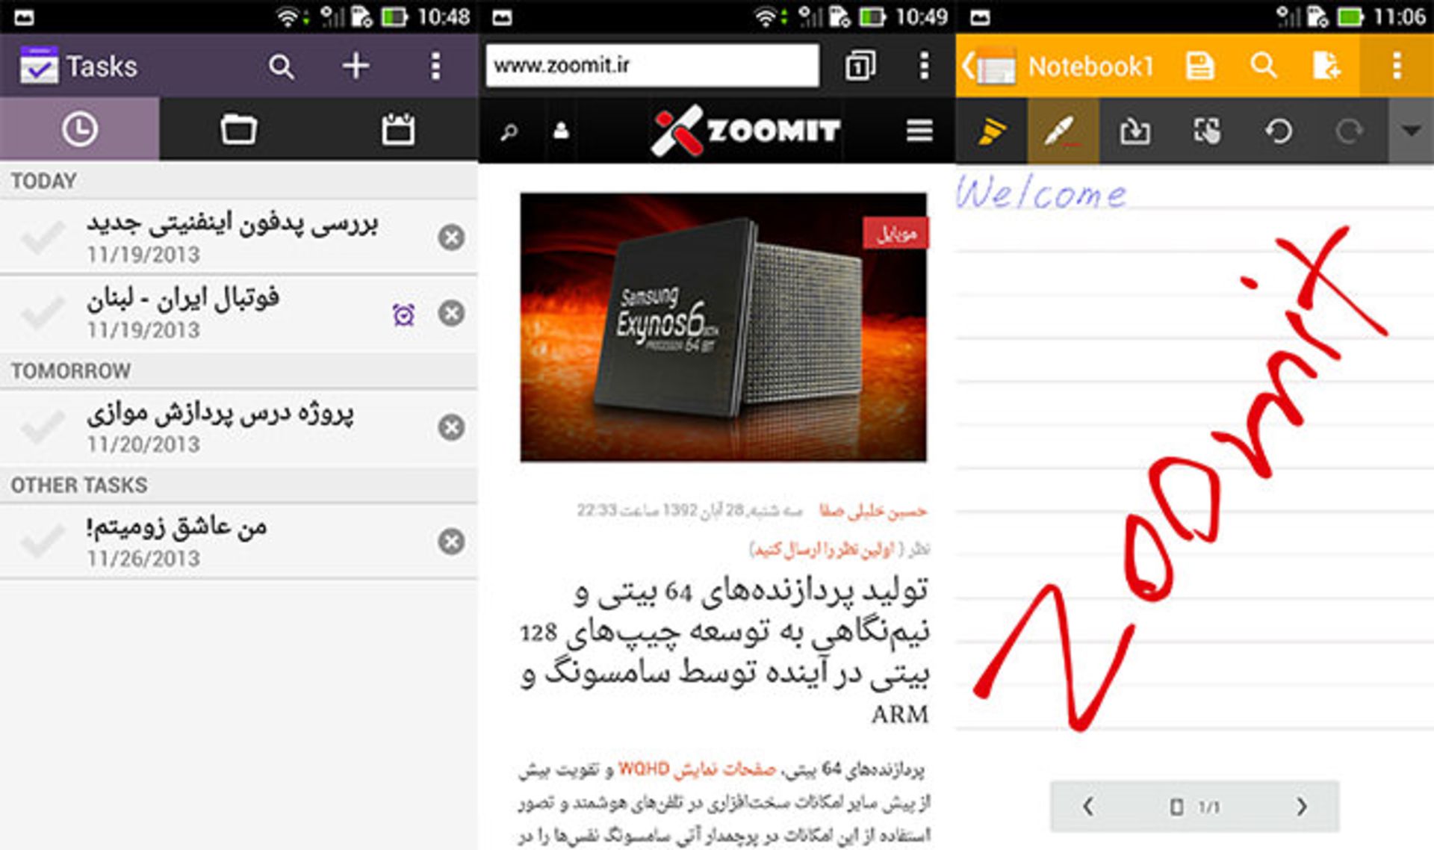Image resolution: width=1434 pixels, height=850 pixels.
Task: Delete the task with alarm icon
Action: [451, 313]
